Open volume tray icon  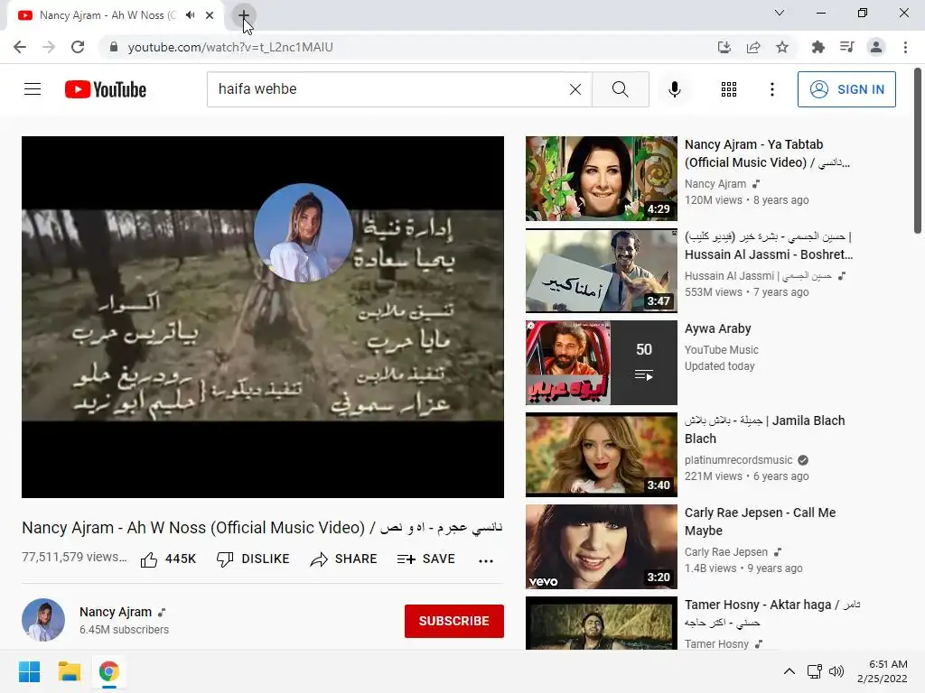pyautogui.click(x=836, y=671)
